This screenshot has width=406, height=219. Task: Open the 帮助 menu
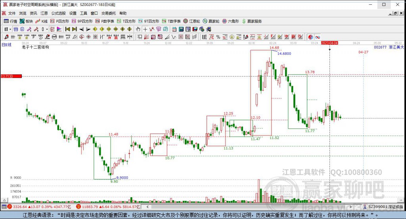[123, 13]
